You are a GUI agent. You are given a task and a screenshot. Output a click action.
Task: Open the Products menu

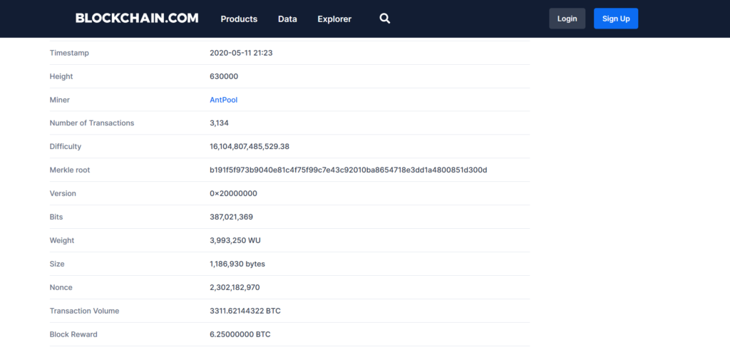point(239,19)
